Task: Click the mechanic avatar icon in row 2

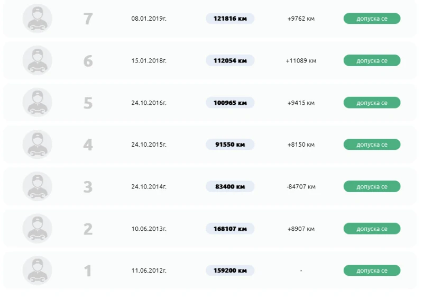Action: click(x=38, y=228)
